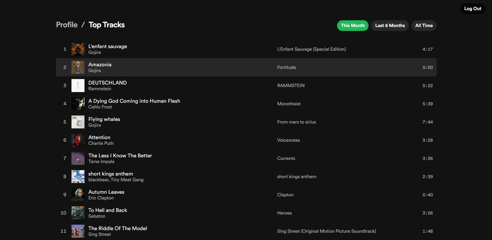Open the Flying whales album art
This screenshot has width=492, height=240.
coord(78,122)
